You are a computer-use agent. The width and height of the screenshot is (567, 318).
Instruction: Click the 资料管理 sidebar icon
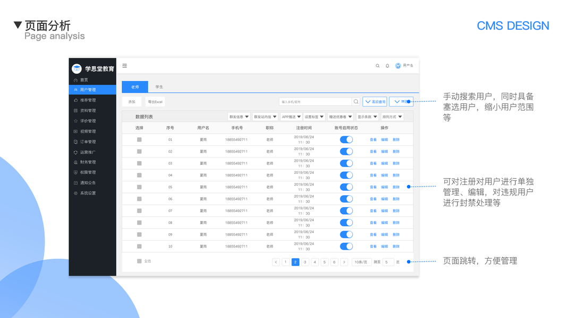75,111
